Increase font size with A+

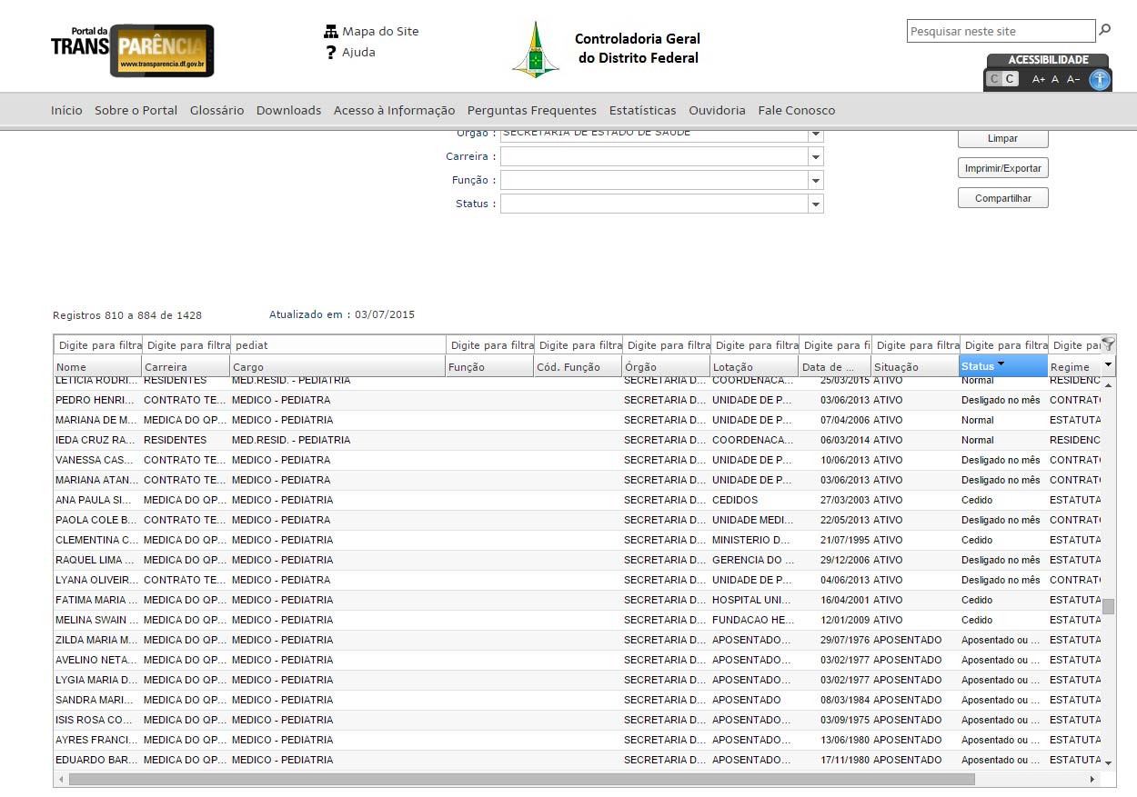1038,80
